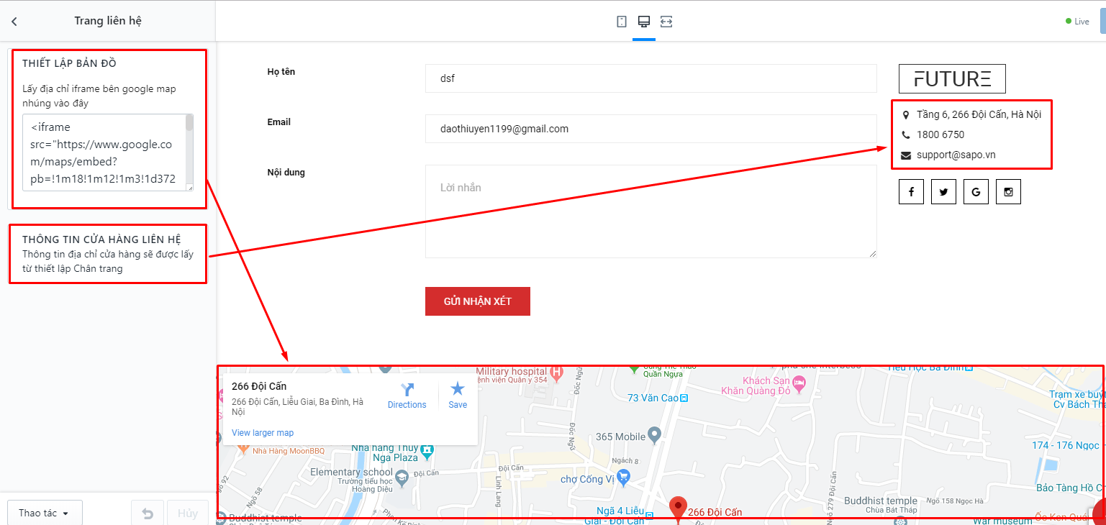1106x525 pixels.
Task: Click the Nga Plaza hotel marker
Action: (427, 452)
